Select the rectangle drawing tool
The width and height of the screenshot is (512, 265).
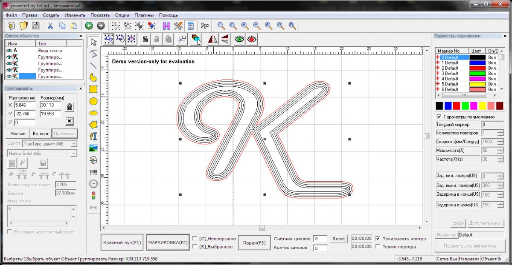(93, 90)
